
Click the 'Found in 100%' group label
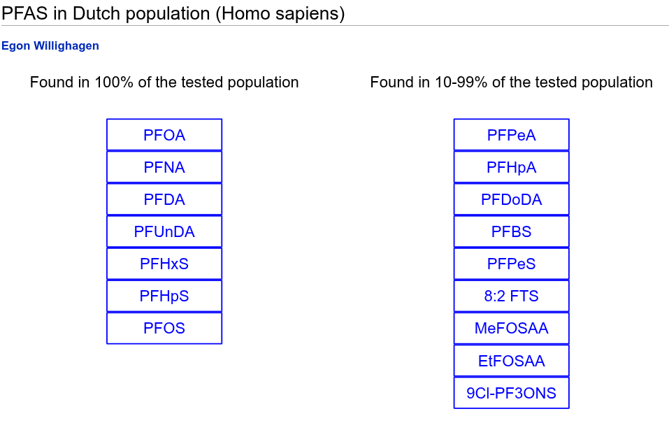(x=164, y=82)
